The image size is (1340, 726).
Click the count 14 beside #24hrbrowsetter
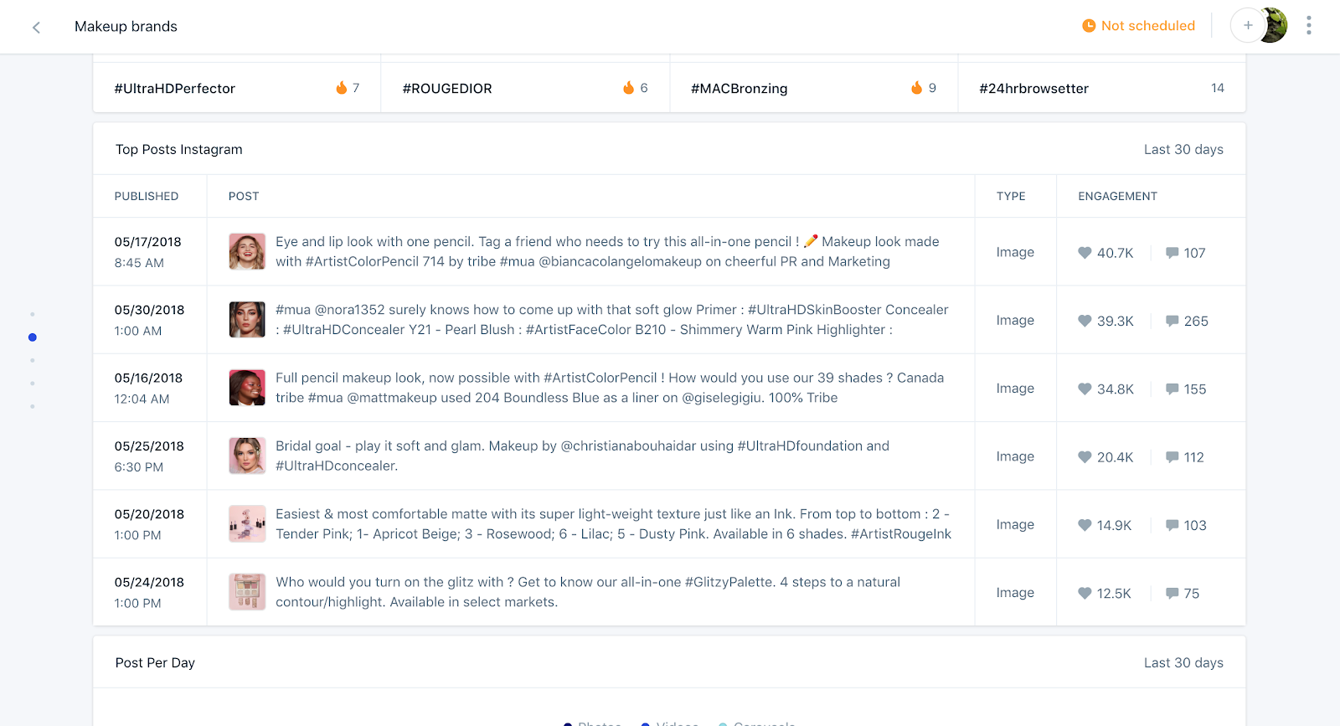[1217, 88]
